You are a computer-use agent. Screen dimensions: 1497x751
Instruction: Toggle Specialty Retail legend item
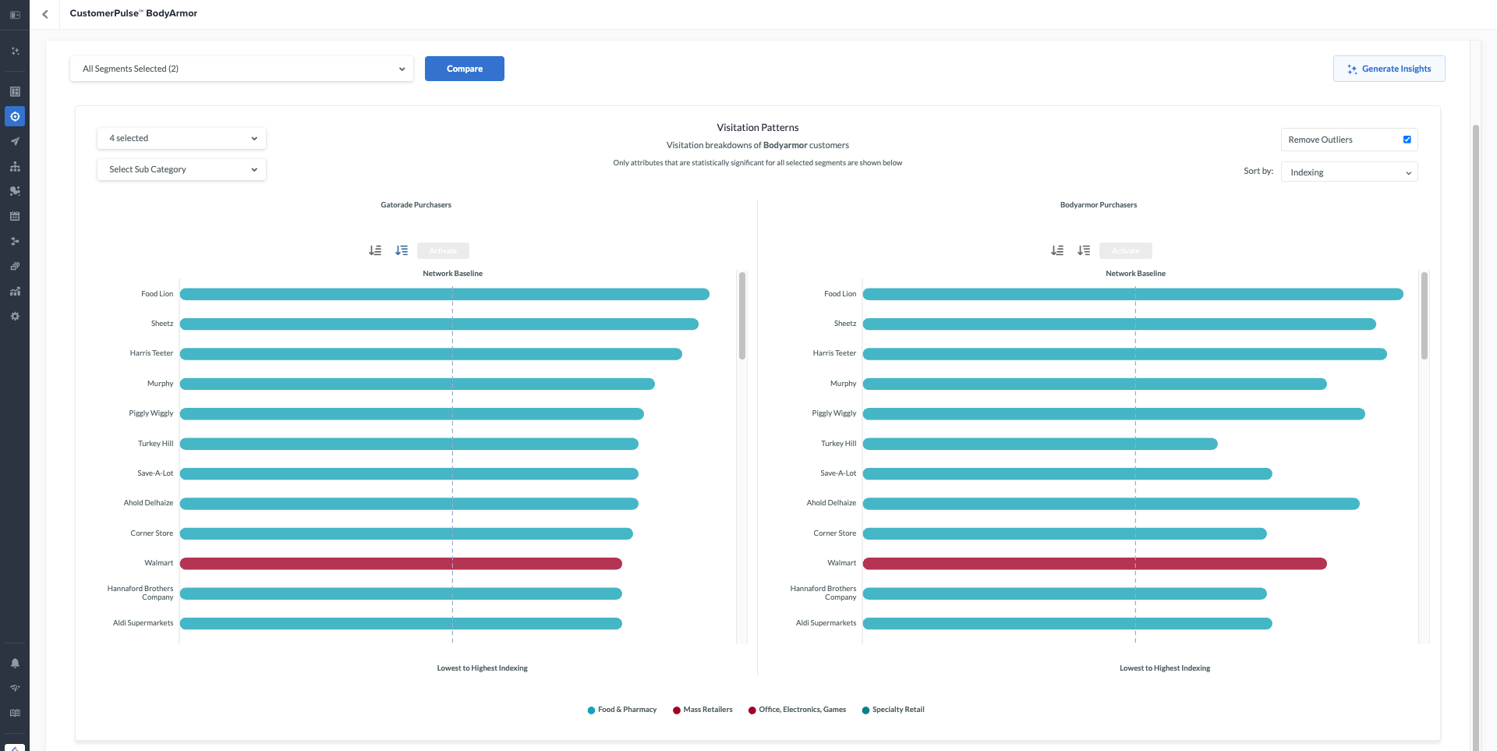tap(893, 710)
